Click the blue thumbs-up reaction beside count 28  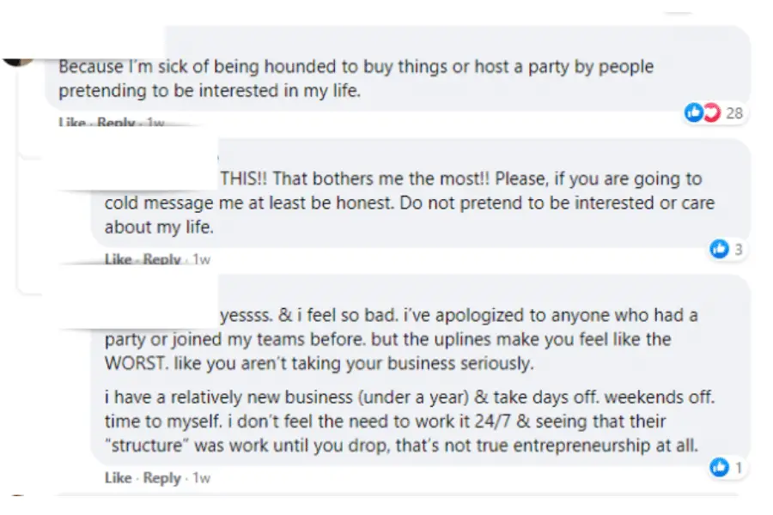coord(693,112)
